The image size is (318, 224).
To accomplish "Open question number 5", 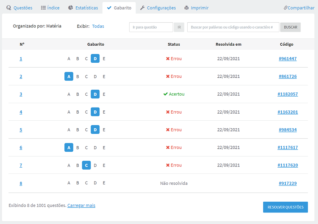I will coord(21,130).
